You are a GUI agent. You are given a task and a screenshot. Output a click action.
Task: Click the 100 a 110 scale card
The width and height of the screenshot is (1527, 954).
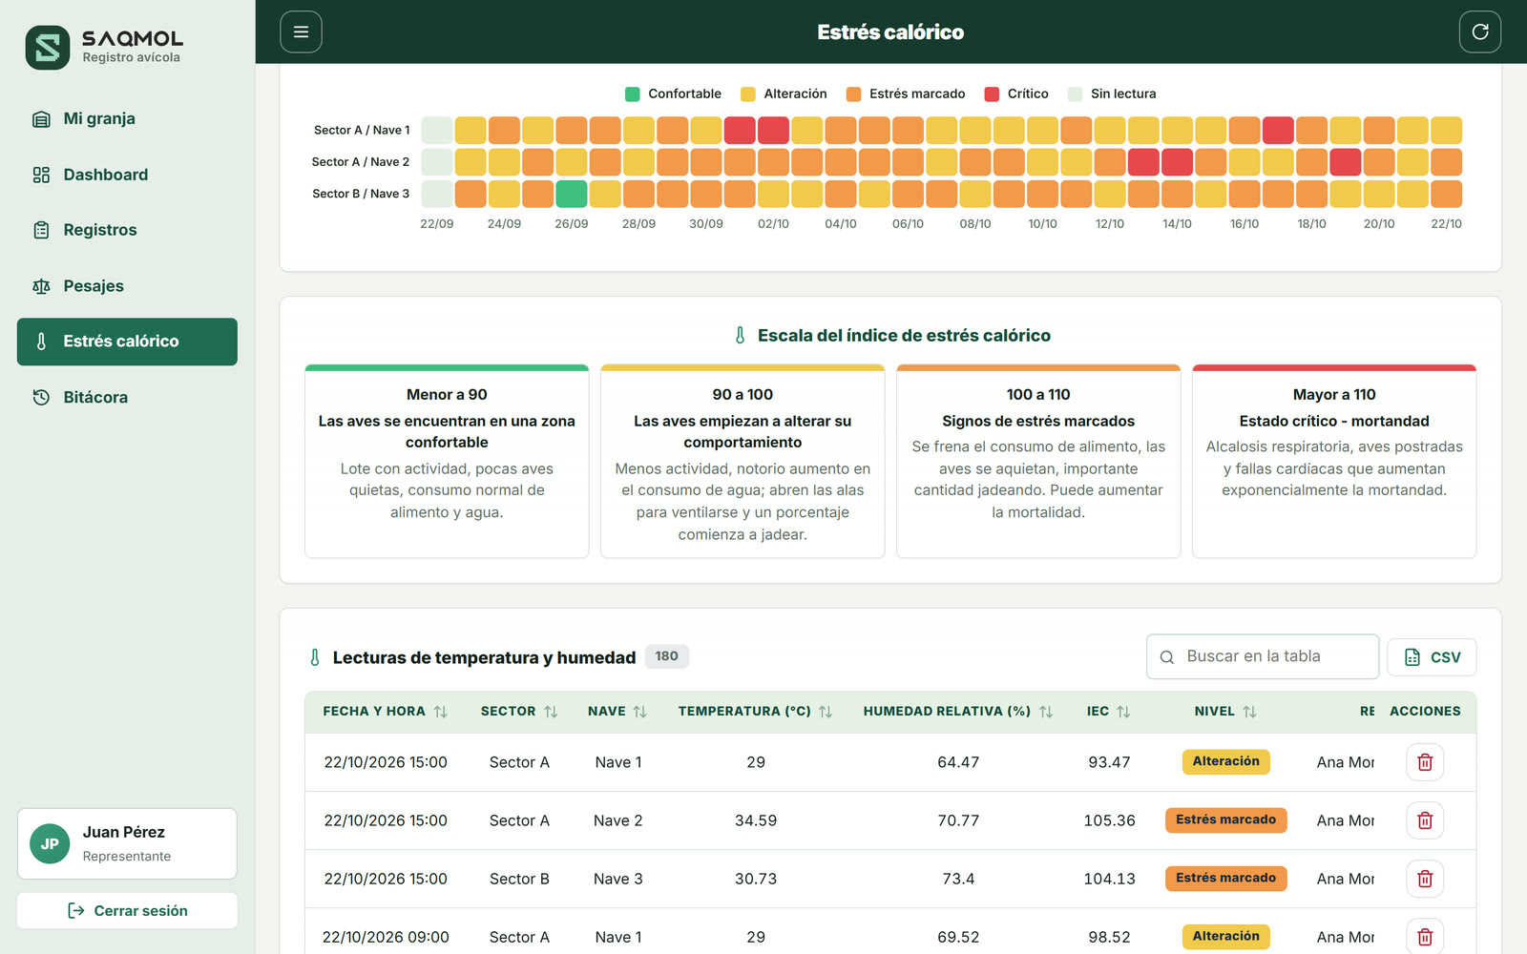pos(1038,461)
